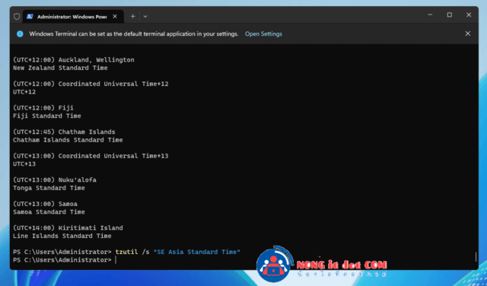Click the text "Tonga Standard Time"
487x286 pixels.
pos(49,188)
